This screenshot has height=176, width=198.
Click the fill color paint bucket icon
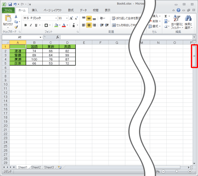(56, 25)
